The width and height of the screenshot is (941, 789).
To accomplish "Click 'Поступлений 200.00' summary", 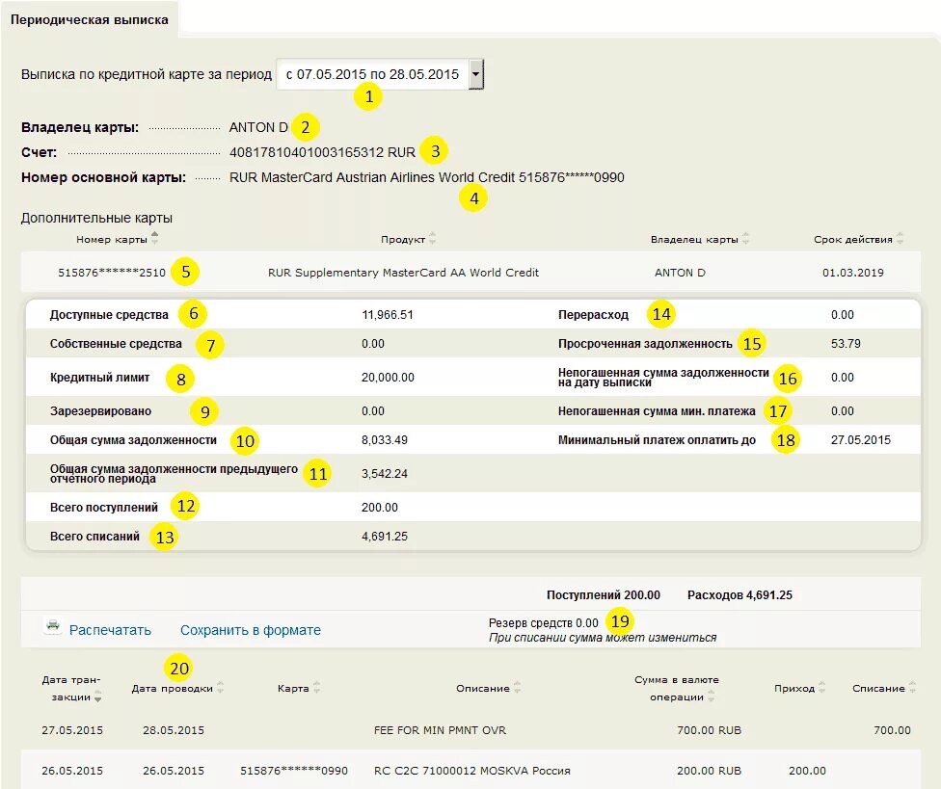I will [604, 595].
